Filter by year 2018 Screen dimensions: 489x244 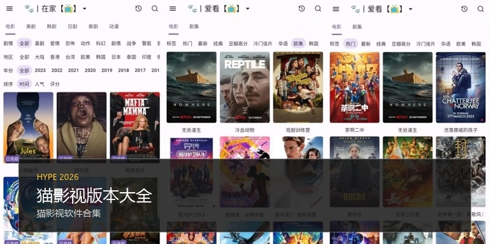(123, 70)
